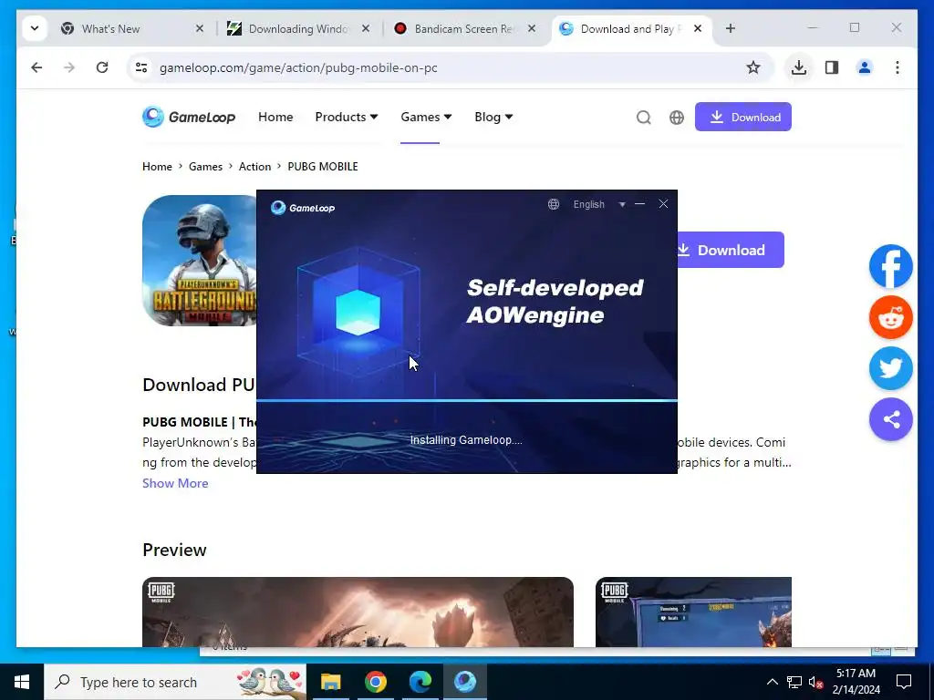
Task: Open first PUBG preview screenshot
Action: click(358, 612)
